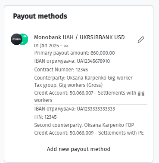159x163 pixels.
Task: Click the pencil edit icon
Action: [141, 40]
